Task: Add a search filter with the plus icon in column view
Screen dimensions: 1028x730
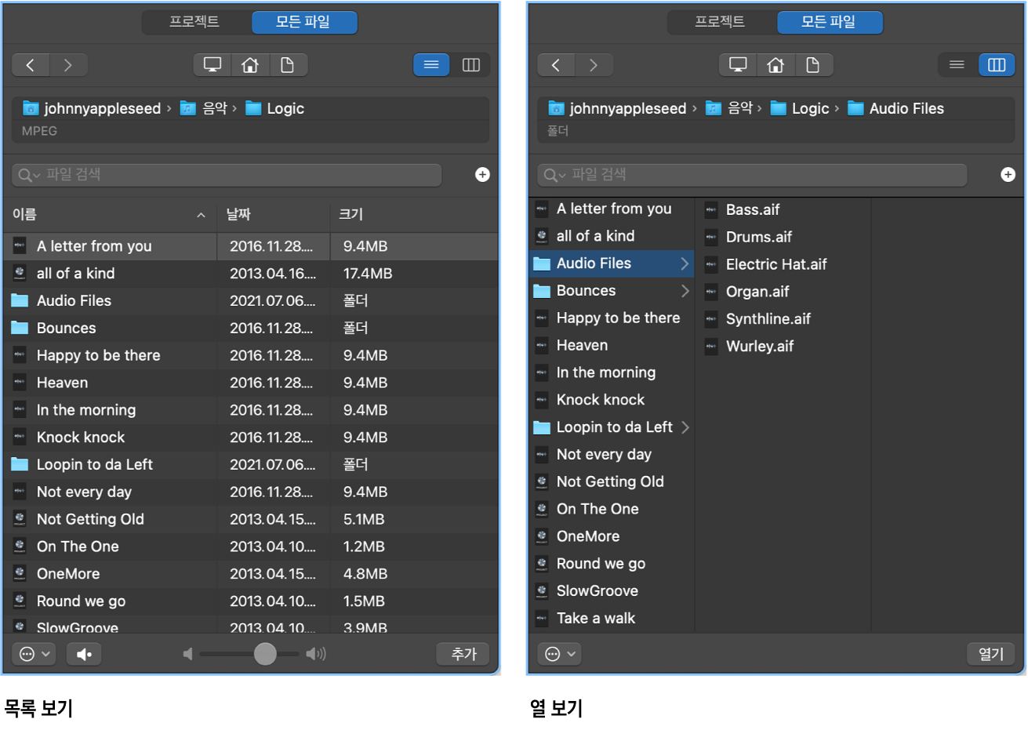Action: (1008, 175)
